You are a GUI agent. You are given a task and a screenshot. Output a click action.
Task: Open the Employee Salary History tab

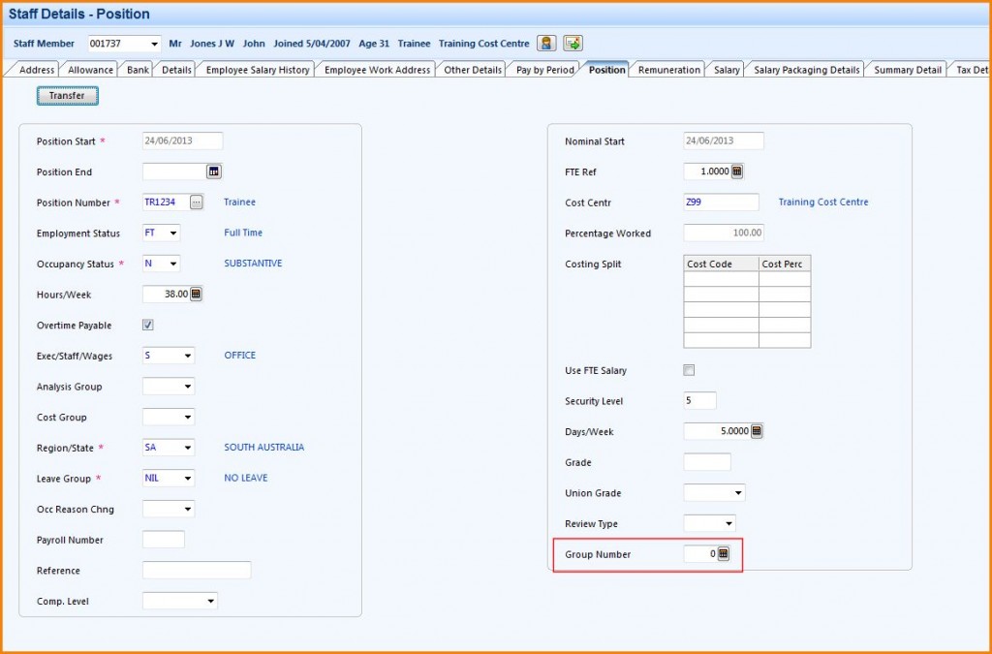pos(256,69)
